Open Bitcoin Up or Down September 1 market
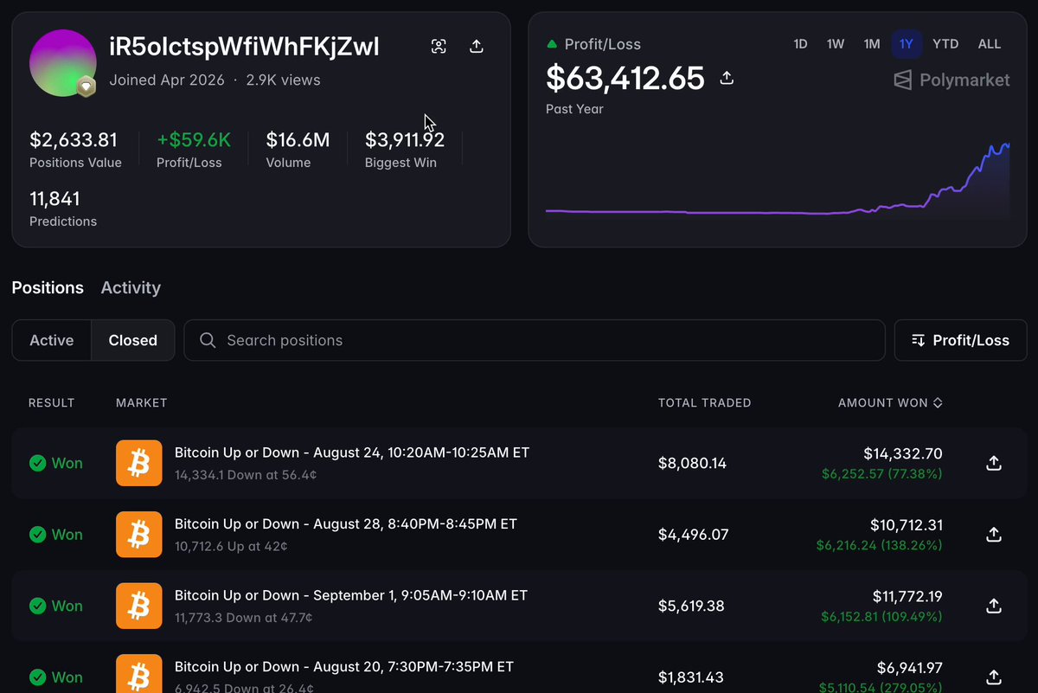Image resolution: width=1038 pixels, height=693 pixels. point(351,595)
